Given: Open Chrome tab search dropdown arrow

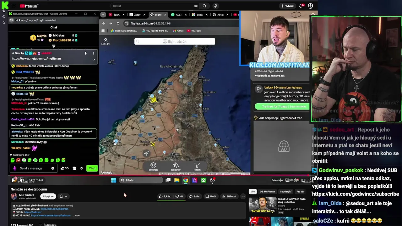Looking at the screenshot, I should click(103, 15).
